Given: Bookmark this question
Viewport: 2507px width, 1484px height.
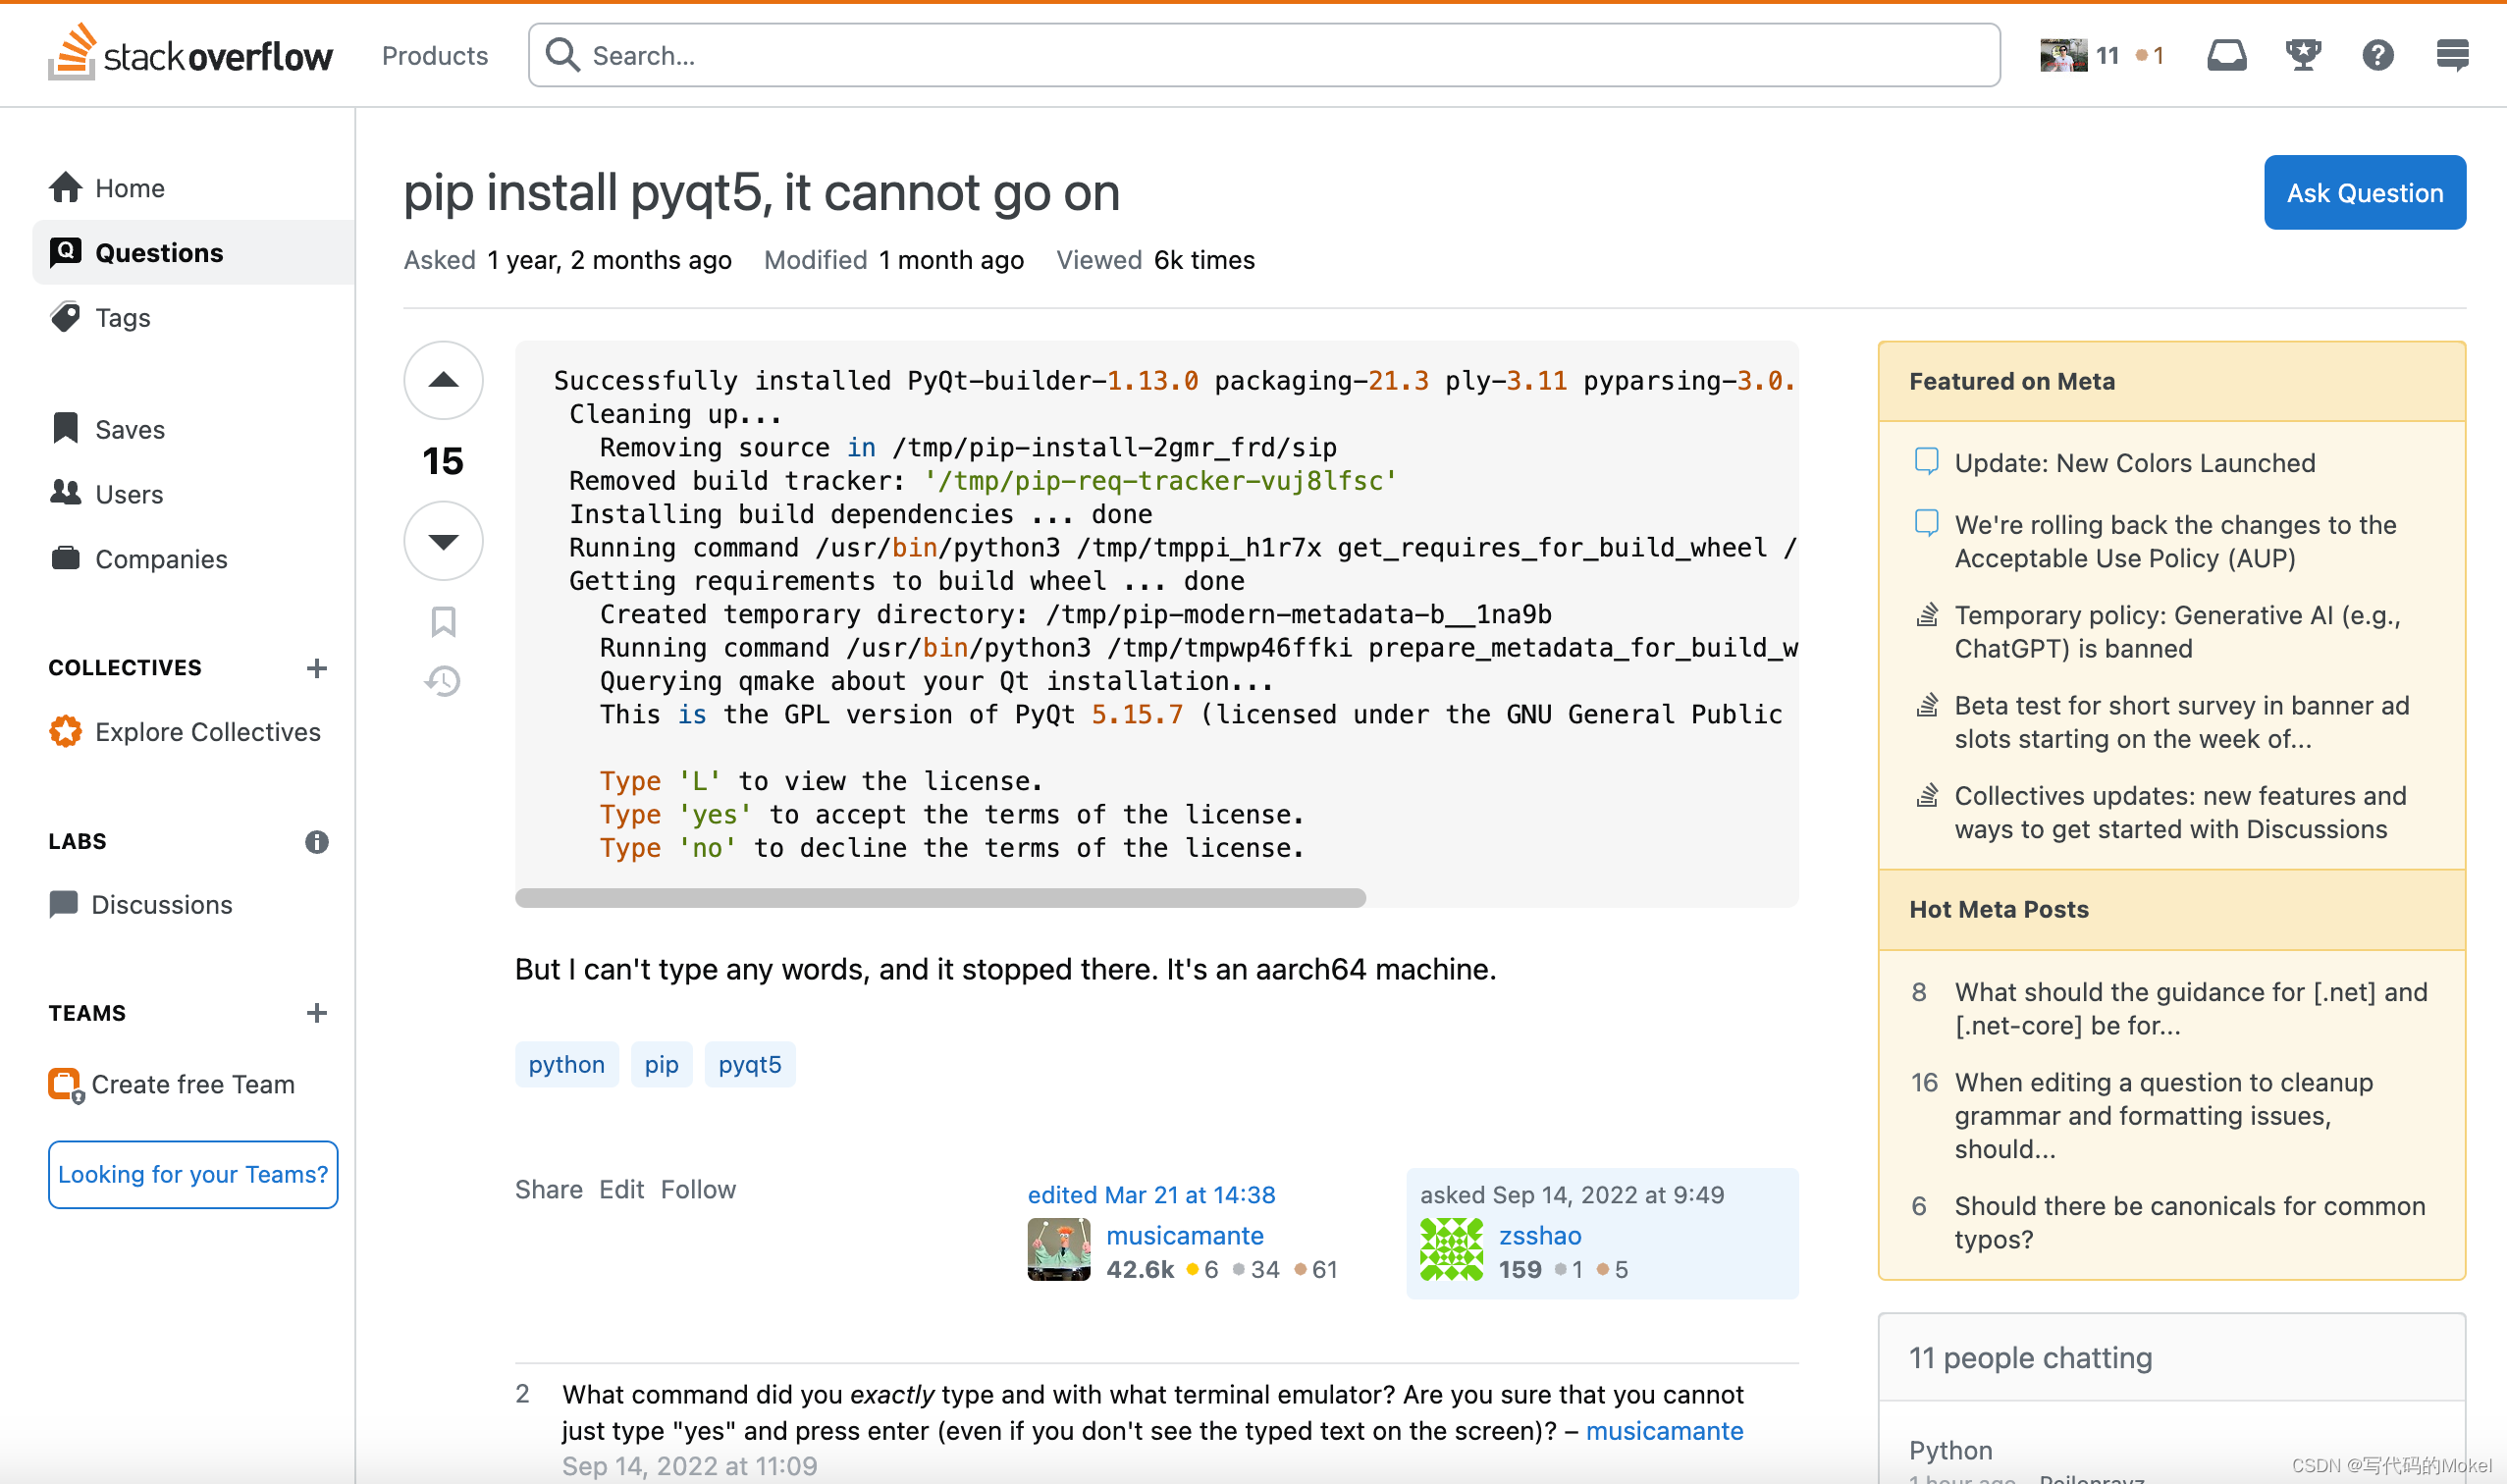Looking at the screenshot, I should [x=443, y=621].
